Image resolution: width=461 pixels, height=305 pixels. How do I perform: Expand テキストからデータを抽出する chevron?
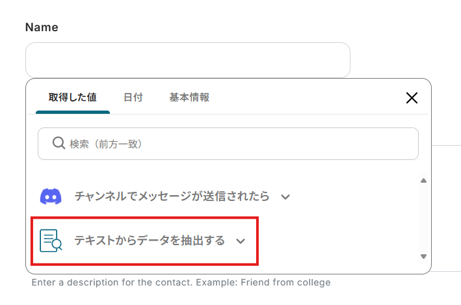(x=241, y=241)
